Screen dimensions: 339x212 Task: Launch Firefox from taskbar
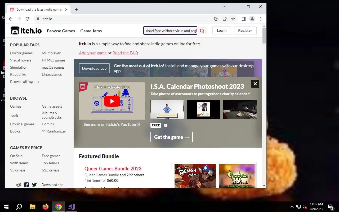pyautogui.click(x=46, y=207)
